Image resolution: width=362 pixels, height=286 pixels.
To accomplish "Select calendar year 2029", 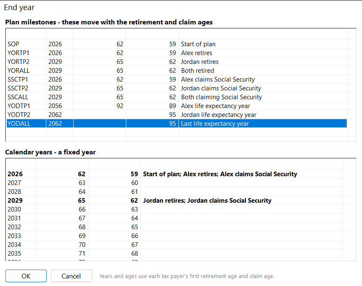I will tap(15, 201).
